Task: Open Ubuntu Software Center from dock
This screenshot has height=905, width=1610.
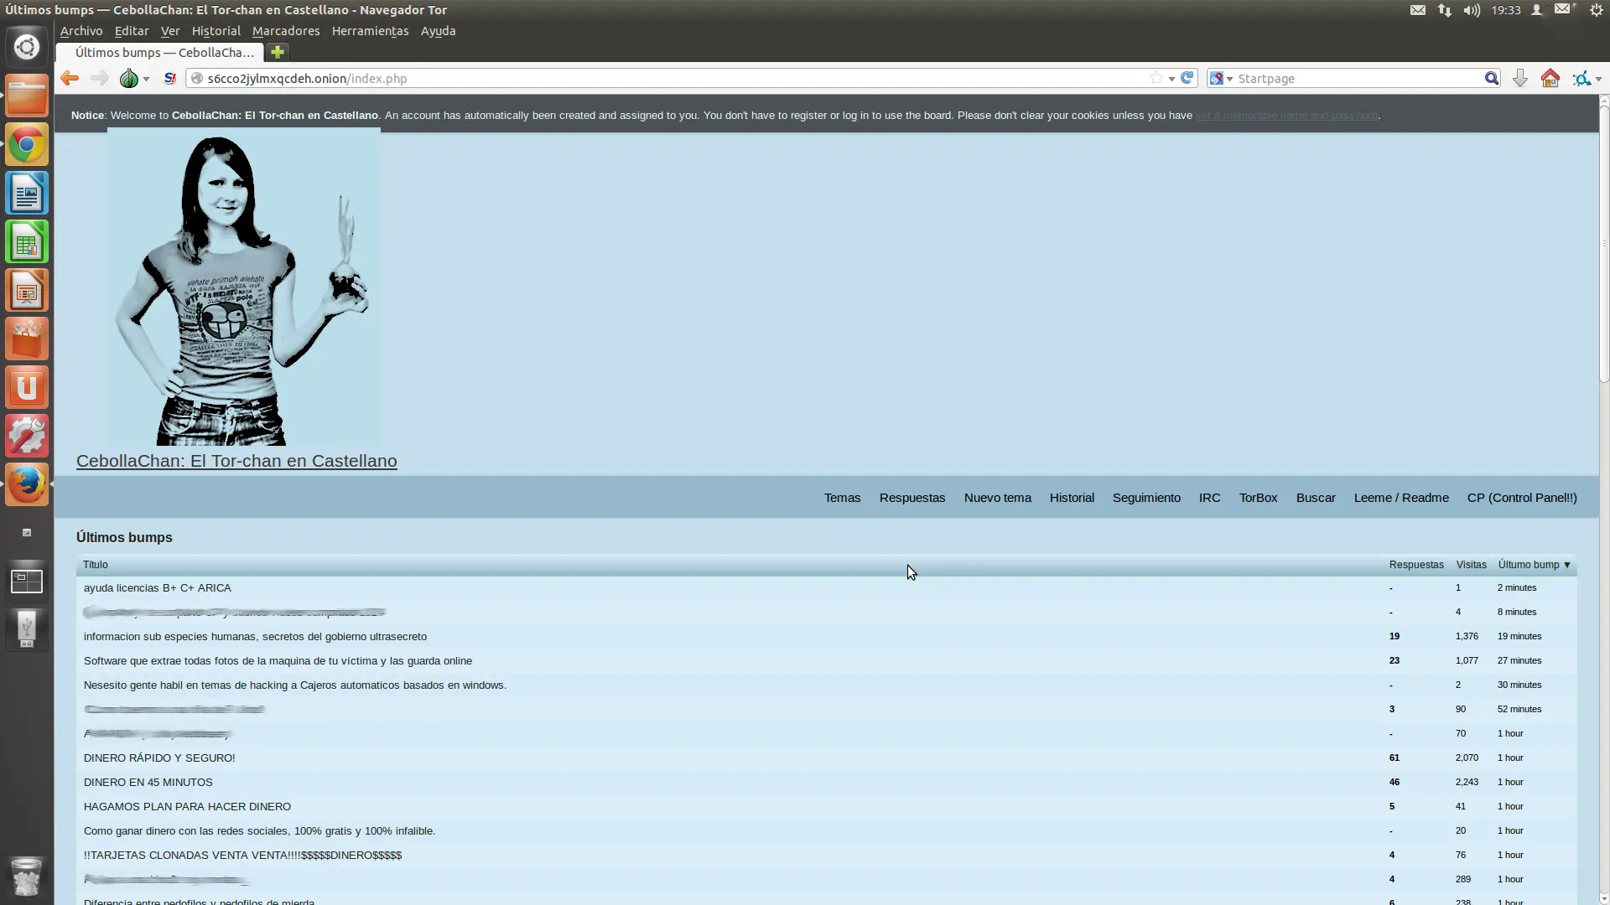Action: (x=27, y=339)
